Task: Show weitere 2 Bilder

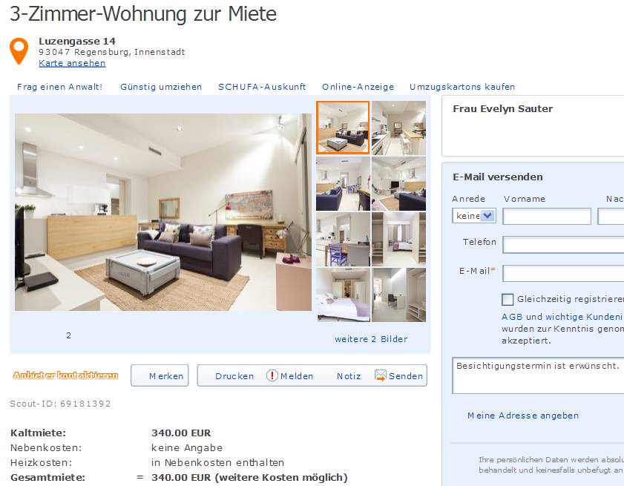Action: pyautogui.click(x=371, y=339)
